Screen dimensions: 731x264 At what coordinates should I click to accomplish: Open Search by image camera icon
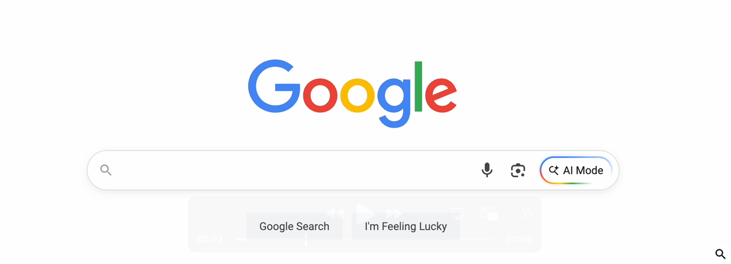click(518, 170)
